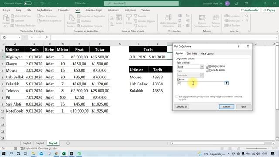Click the Excel icon in taskbar
Image resolution: width=279 pixels, height=157 pixels.
[64, 154]
